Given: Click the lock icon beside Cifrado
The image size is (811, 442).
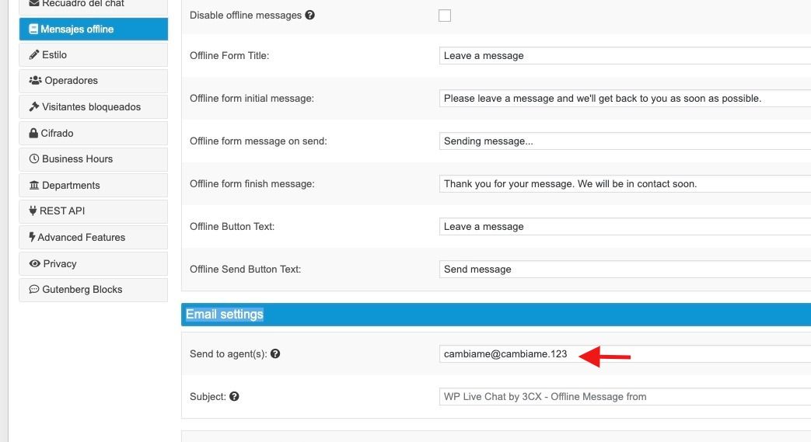Looking at the screenshot, I should (33, 133).
